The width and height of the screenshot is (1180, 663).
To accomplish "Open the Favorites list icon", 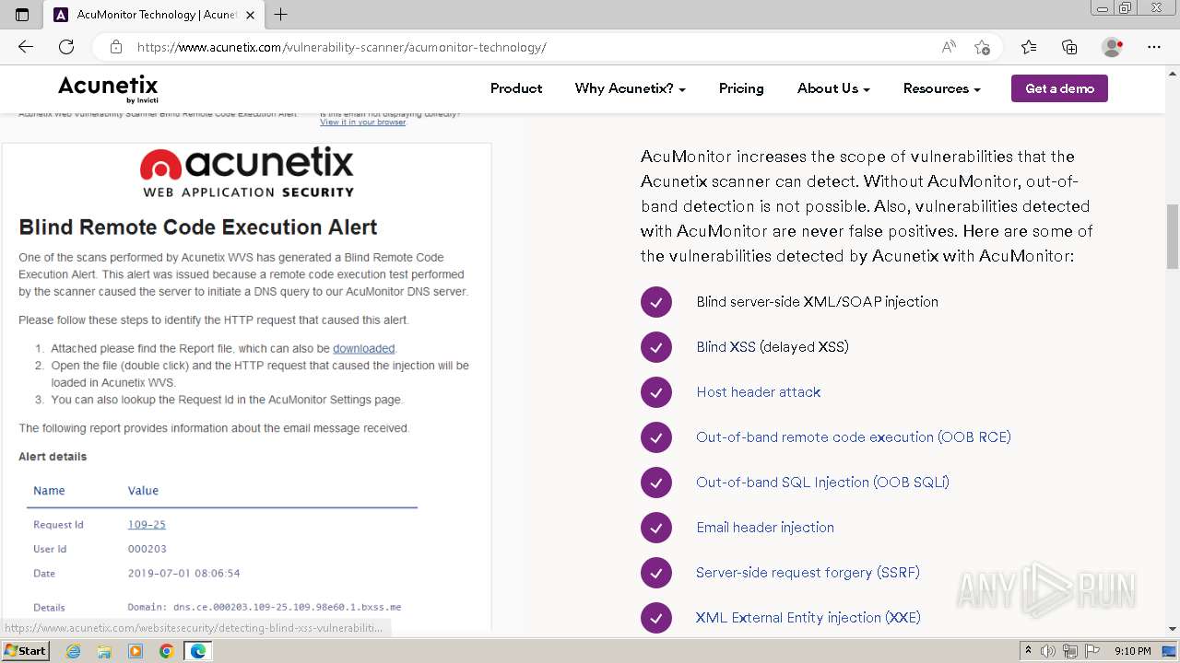I will 1029,47.
